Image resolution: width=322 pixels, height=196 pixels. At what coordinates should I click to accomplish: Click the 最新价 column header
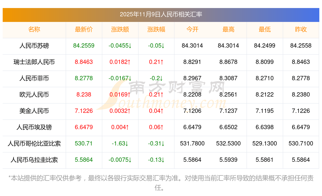click(x=84, y=30)
